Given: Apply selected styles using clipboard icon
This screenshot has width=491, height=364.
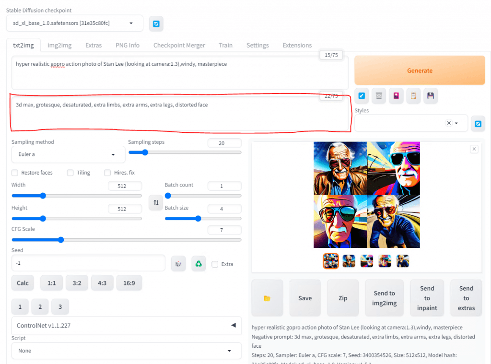Looking at the screenshot, I should [413, 96].
